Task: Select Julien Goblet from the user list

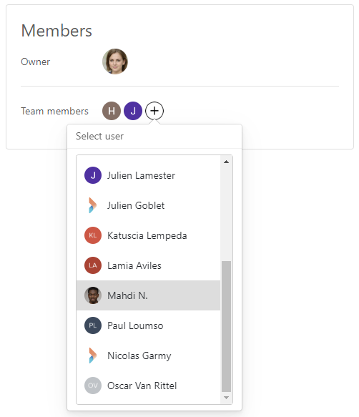Action: point(148,205)
